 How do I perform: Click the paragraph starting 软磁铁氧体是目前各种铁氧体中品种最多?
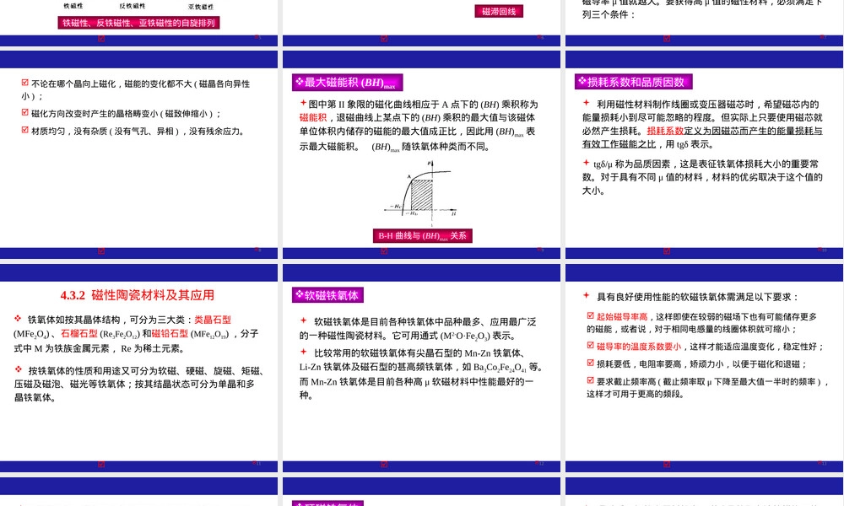click(x=418, y=329)
